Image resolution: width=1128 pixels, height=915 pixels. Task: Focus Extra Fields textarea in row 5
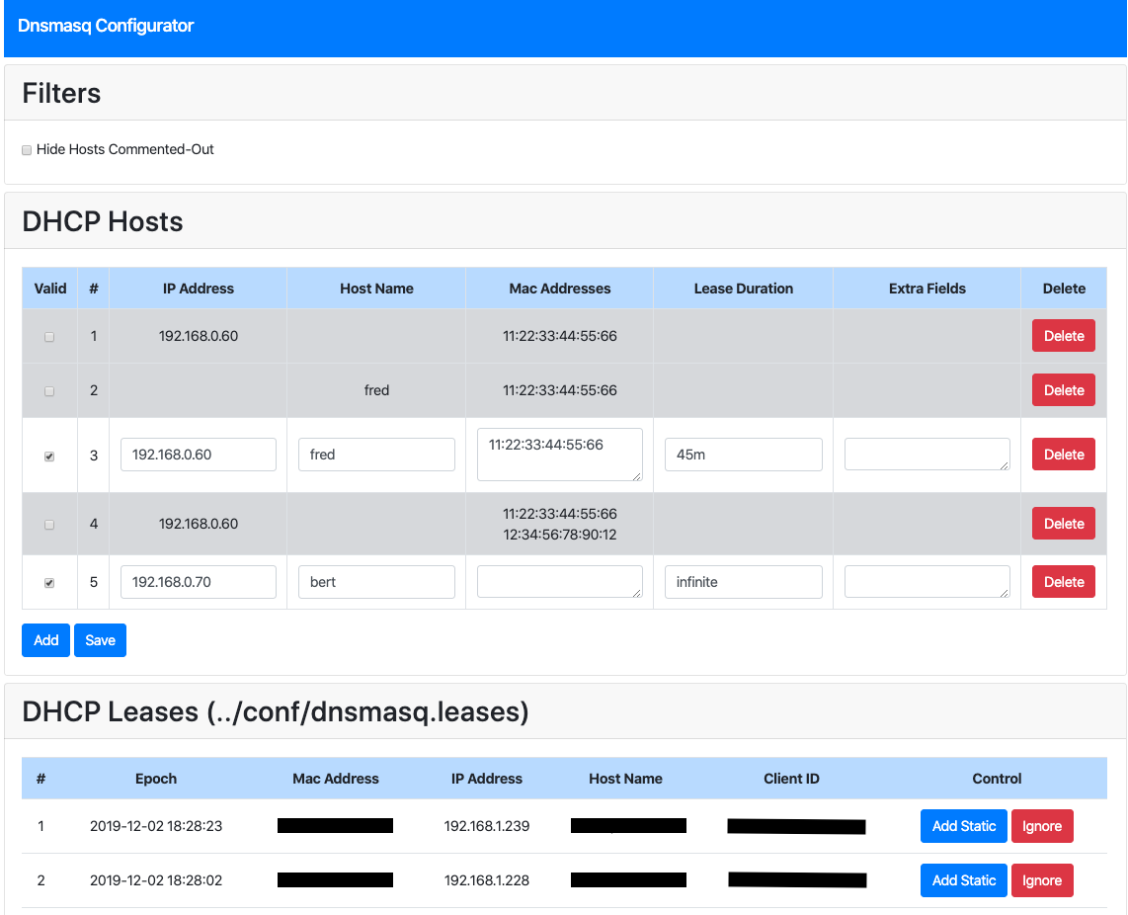927,582
